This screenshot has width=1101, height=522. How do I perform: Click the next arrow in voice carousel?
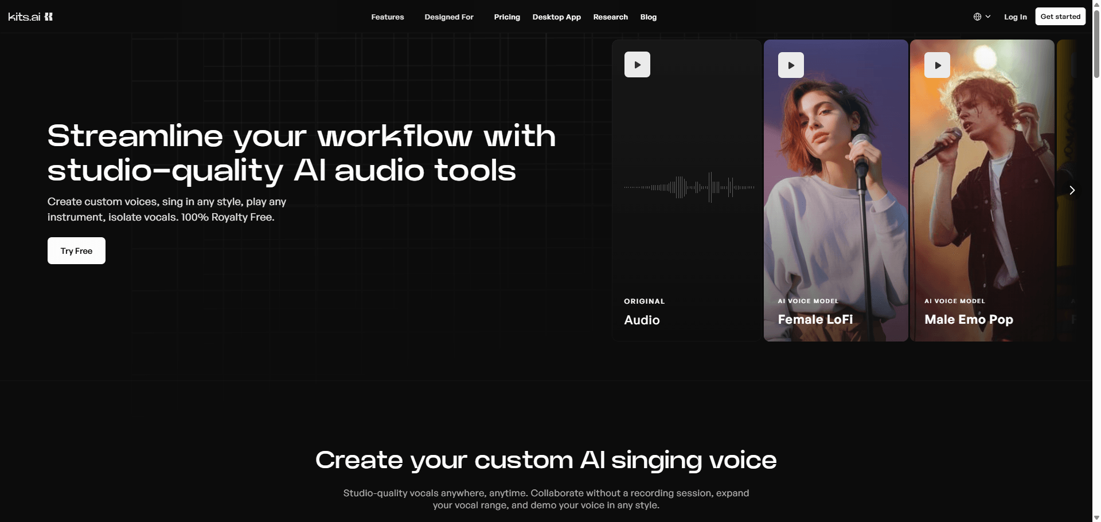tap(1072, 190)
